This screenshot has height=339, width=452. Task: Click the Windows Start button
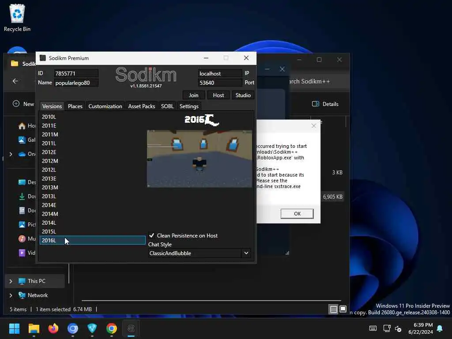coord(14,328)
